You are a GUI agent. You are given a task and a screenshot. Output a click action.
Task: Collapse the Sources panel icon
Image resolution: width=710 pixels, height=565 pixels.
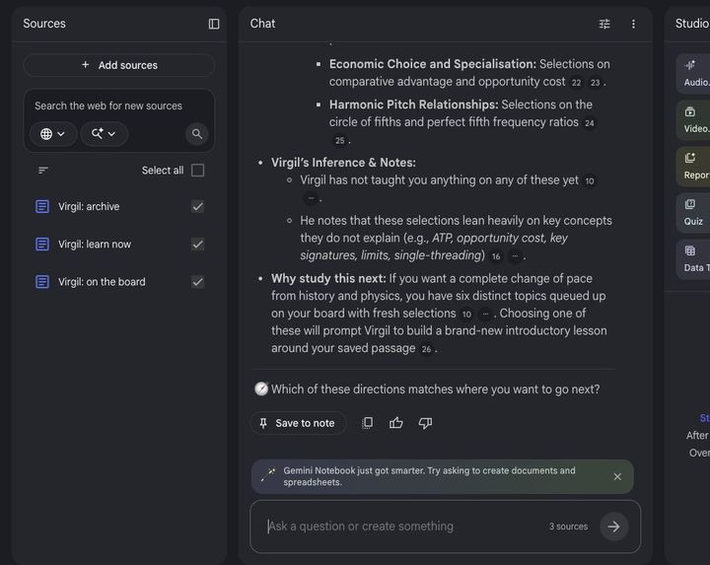point(214,24)
